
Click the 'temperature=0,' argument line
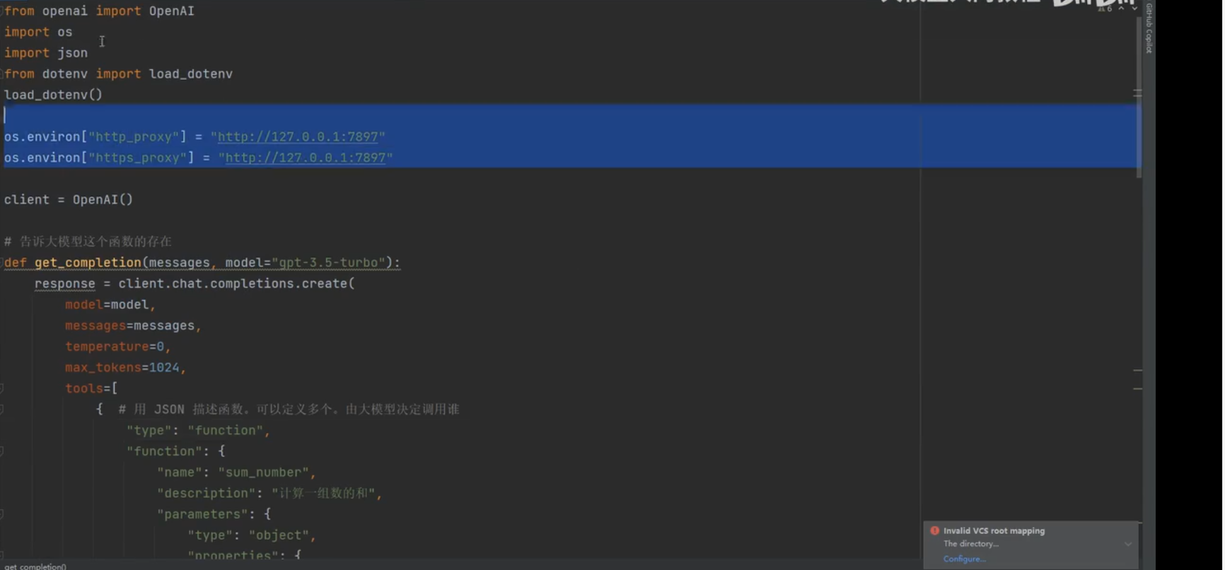[118, 347]
